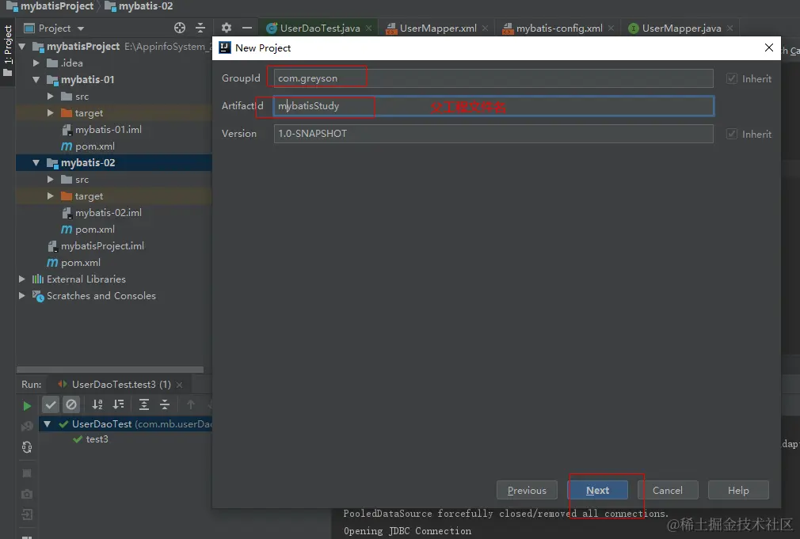Click the sort by duration icon in Run toolbar
The height and width of the screenshot is (539, 800).
pos(118,405)
